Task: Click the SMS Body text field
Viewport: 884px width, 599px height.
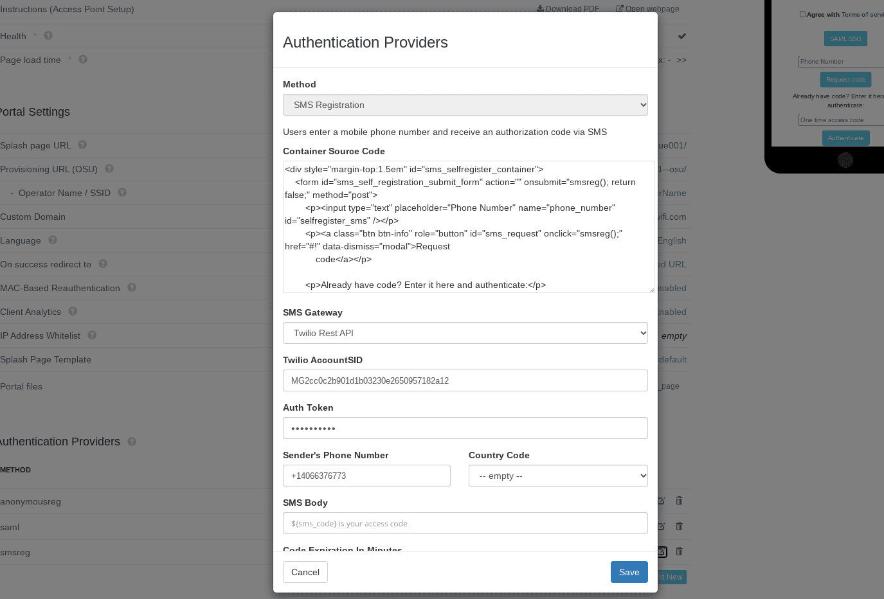Action: (x=465, y=523)
